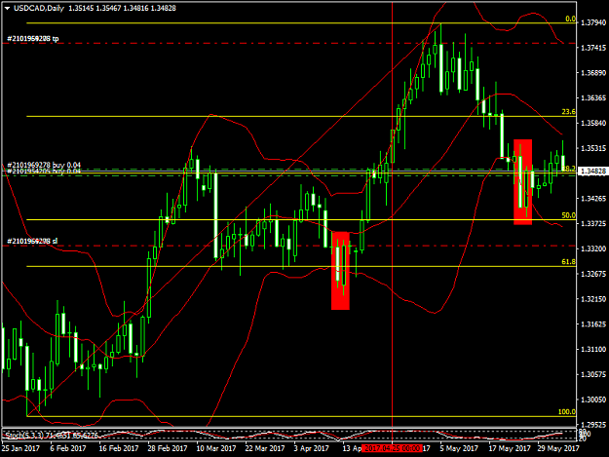The width and height of the screenshot is (609, 457).
Task: Click the current price tag 1.34828
Action: [592, 171]
